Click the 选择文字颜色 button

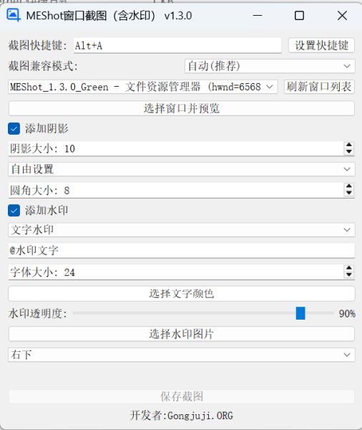(x=182, y=293)
